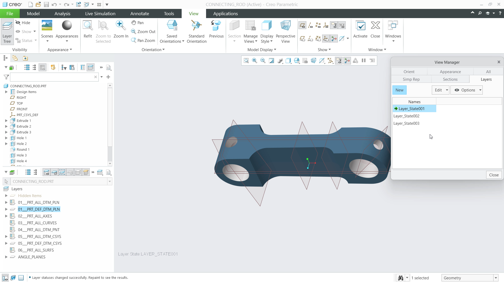Select the 02__PRT_ALL_AXES layer
The height and width of the screenshot is (283, 504).
coord(35,216)
